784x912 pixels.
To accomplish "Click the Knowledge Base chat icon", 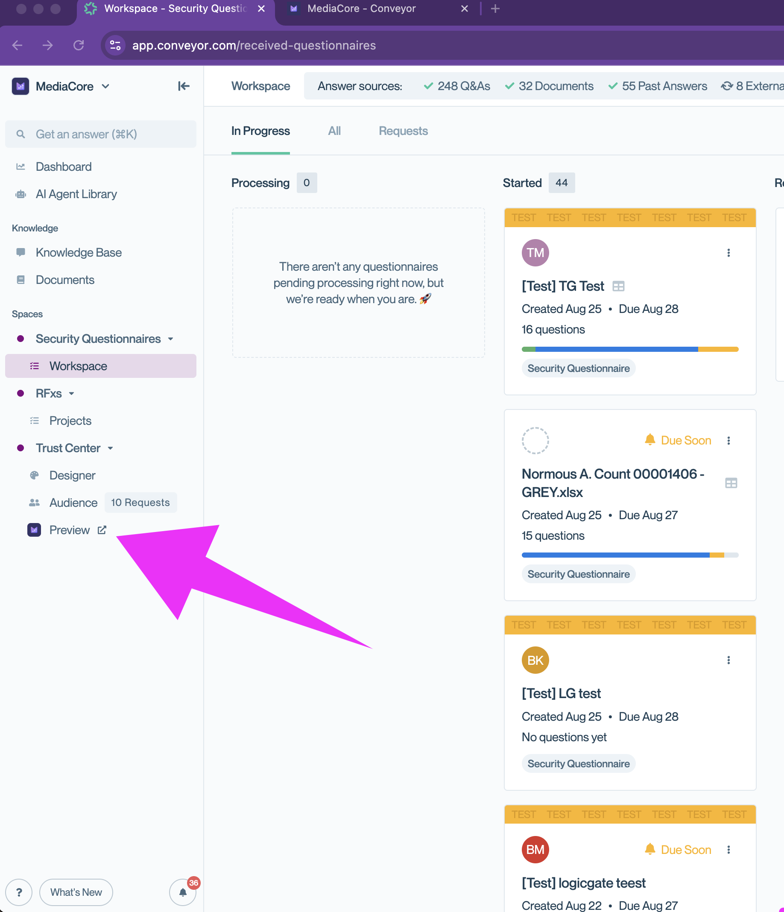I will tap(20, 252).
